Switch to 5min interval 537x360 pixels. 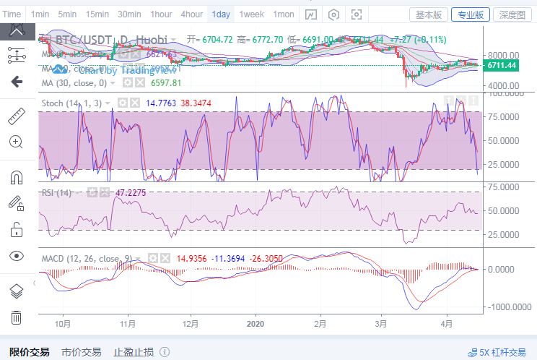pos(67,14)
